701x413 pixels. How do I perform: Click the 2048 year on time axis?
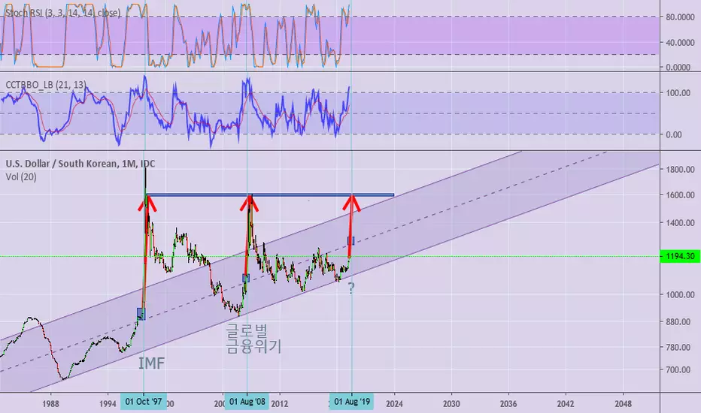[x=623, y=404]
